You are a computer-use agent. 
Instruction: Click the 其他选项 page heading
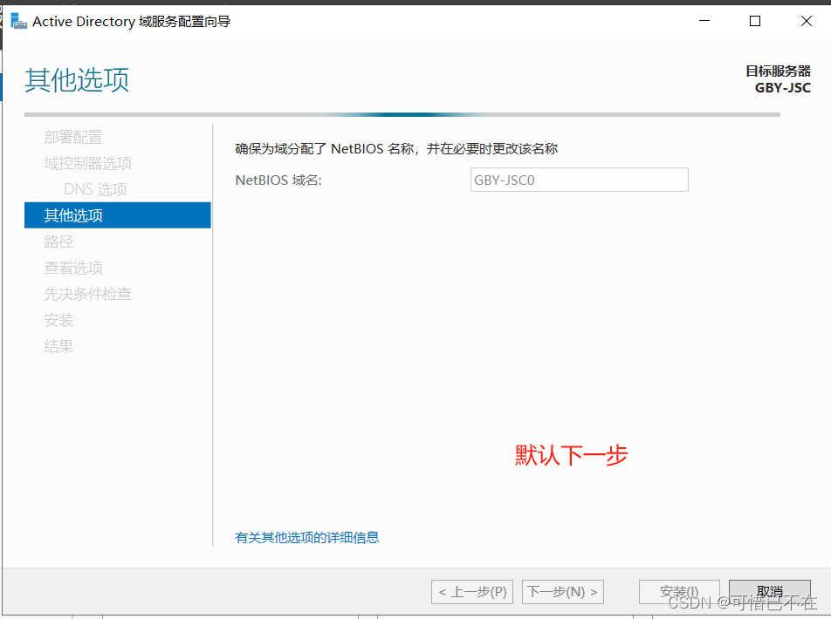click(x=77, y=80)
